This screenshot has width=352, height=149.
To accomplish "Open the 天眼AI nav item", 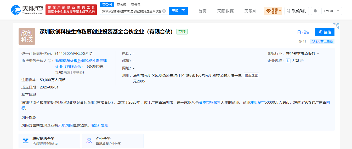I will [250, 11].
